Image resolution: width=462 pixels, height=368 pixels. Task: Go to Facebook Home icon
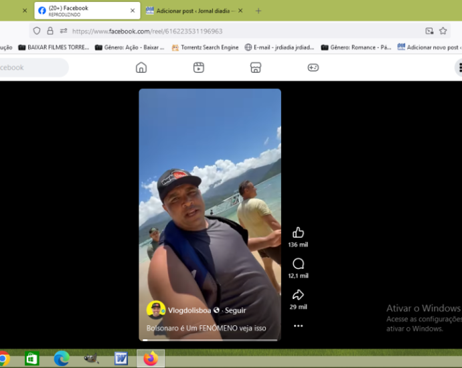coord(141,68)
